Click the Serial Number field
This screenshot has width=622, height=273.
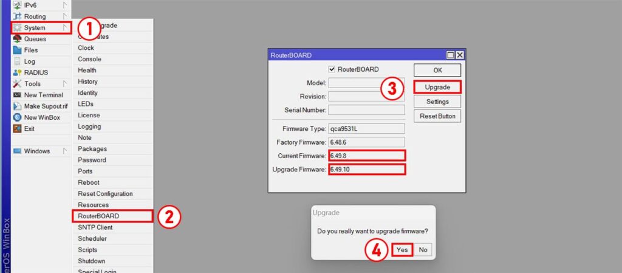click(366, 110)
